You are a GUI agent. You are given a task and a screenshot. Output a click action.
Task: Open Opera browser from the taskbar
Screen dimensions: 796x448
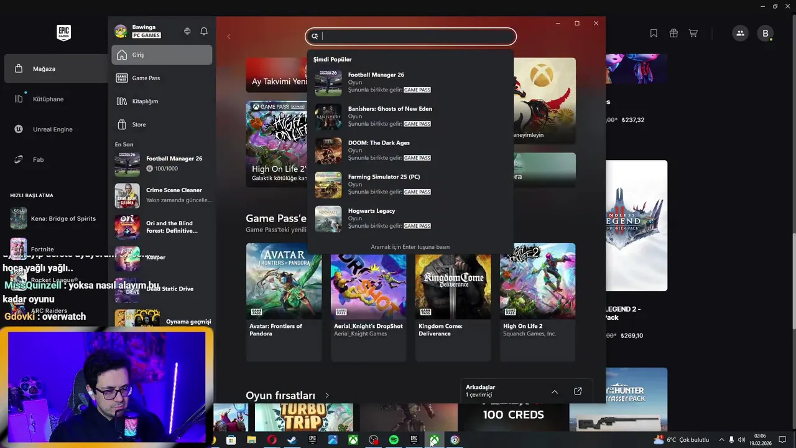[x=272, y=440]
